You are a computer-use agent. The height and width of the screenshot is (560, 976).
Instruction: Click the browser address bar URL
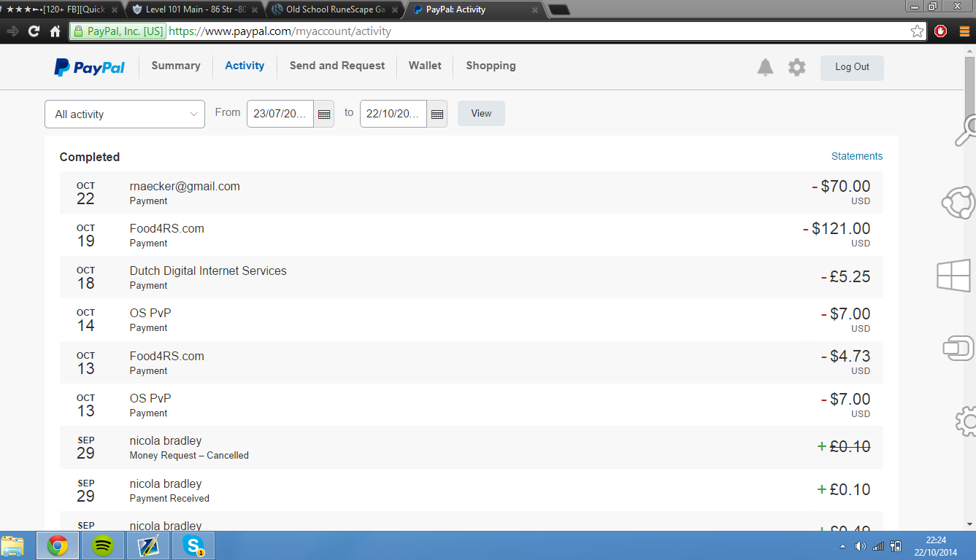[x=280, y=31]
